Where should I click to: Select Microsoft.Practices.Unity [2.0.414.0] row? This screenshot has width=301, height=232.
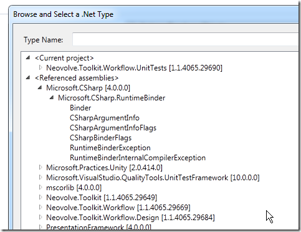tap(104, 168)
